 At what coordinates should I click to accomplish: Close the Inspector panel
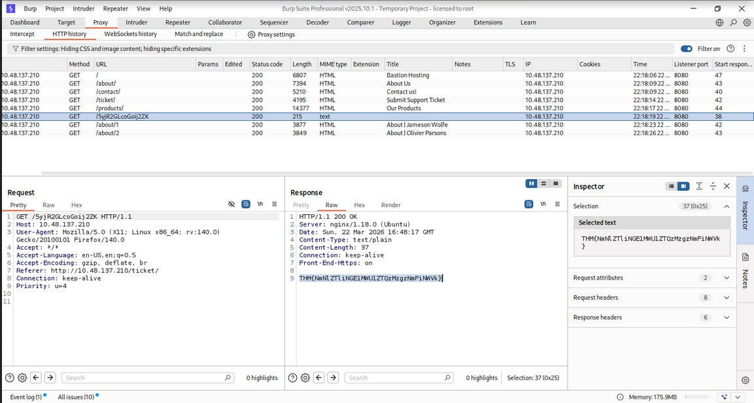(727, 186)
